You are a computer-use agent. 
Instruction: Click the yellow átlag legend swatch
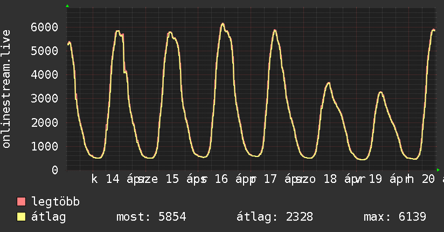[x=21, y=217]
